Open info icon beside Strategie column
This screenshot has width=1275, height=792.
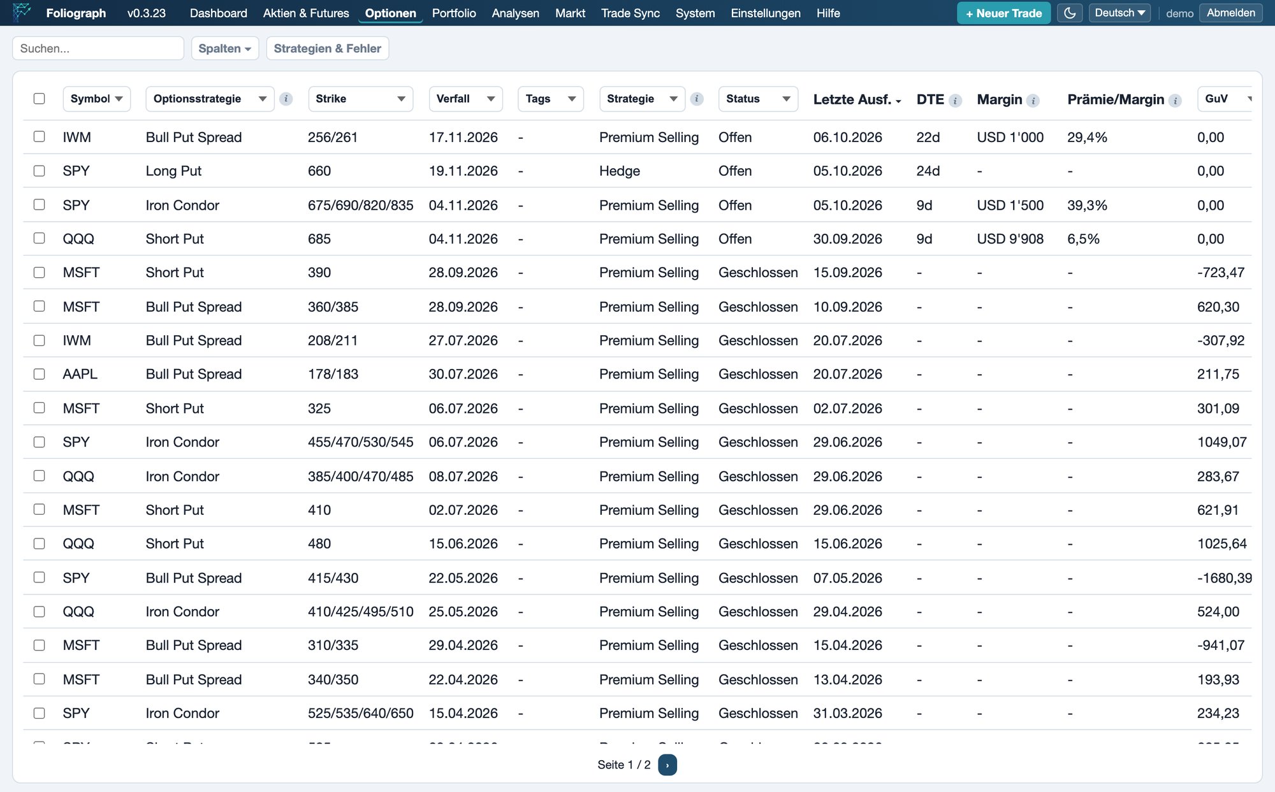(697, 99)
